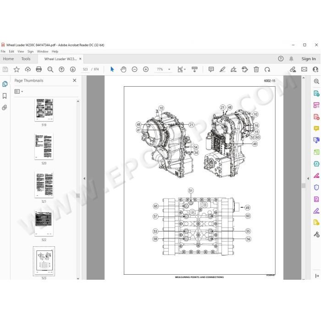Select page 523 thumbnail
This screenshot has height=321, width=321.
(x=44, y=261)
